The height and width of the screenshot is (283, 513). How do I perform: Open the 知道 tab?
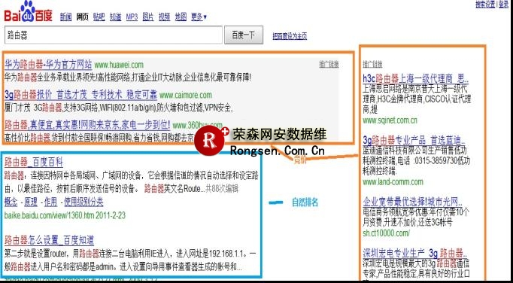click(116, 17)
